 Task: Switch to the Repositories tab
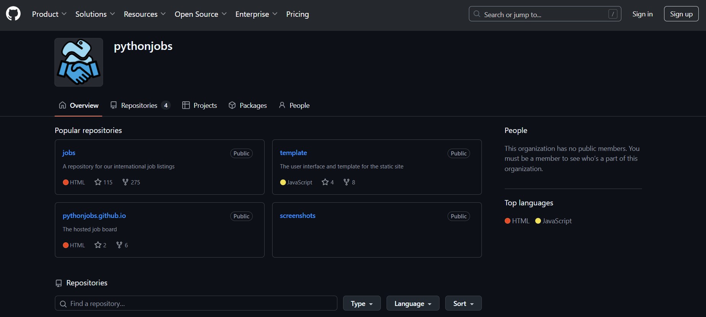coord(140,106)
